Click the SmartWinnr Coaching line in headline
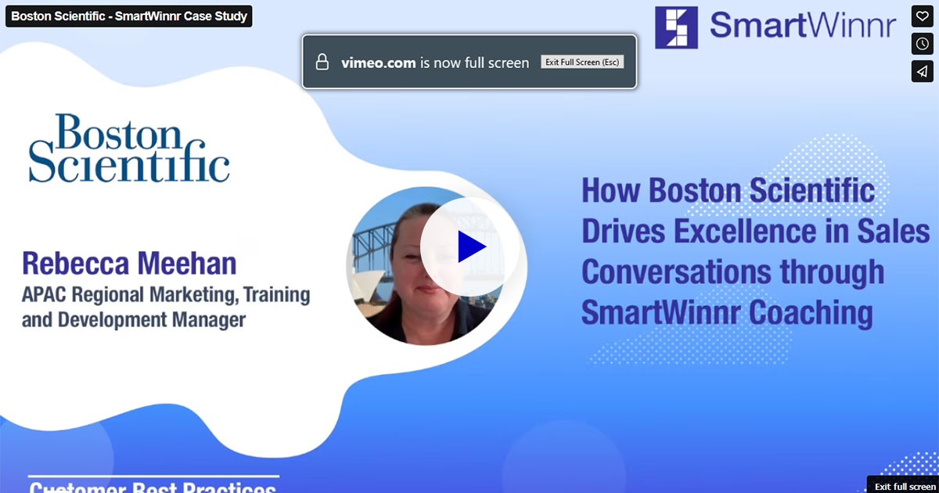The height and width of the screenshot is (493, 939). pyautogui.click(x=727, y=312)
